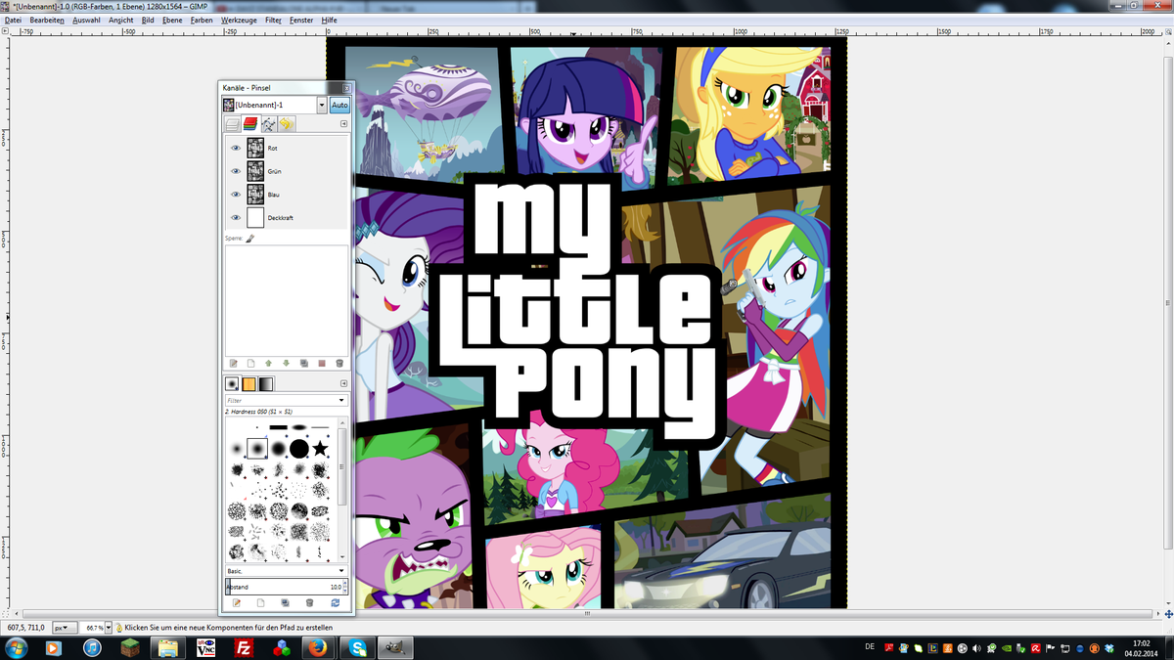Raise the channel with the up arrow
Image resolution: width=1174 pixels, height=660 pixels.
268,363
